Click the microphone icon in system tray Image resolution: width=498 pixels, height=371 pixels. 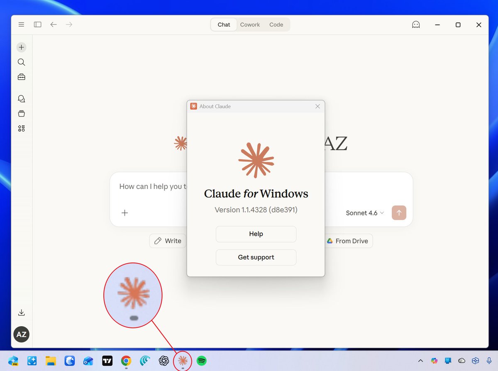click(490, 361)
